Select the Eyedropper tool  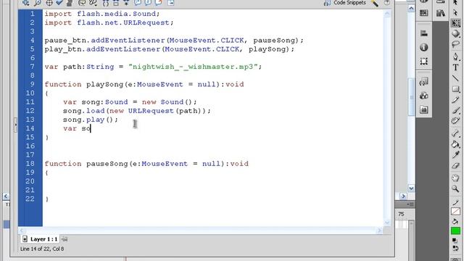point(455,154)
